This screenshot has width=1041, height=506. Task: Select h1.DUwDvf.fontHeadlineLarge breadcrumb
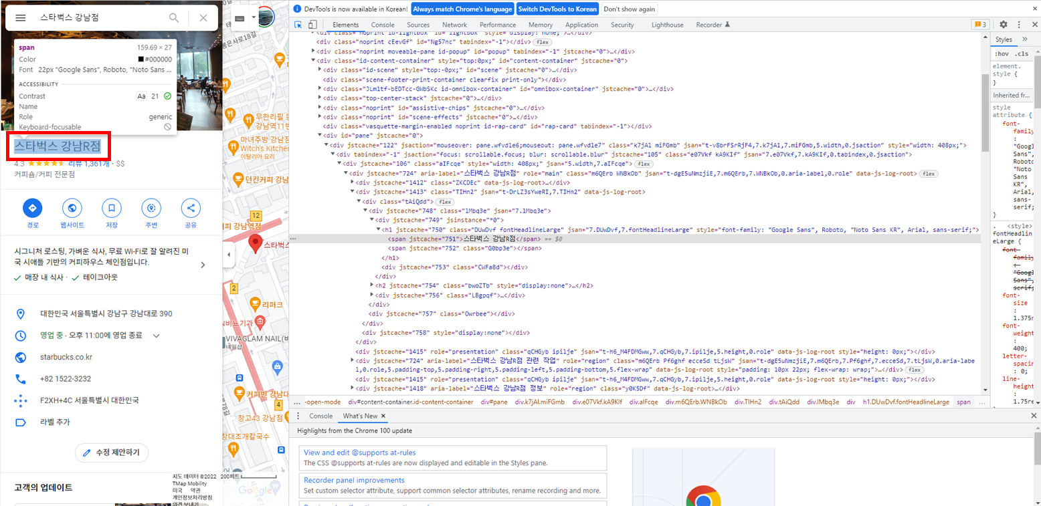(906, 402)
